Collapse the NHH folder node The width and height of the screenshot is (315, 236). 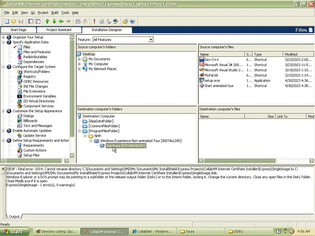click(x=85, y=136)
